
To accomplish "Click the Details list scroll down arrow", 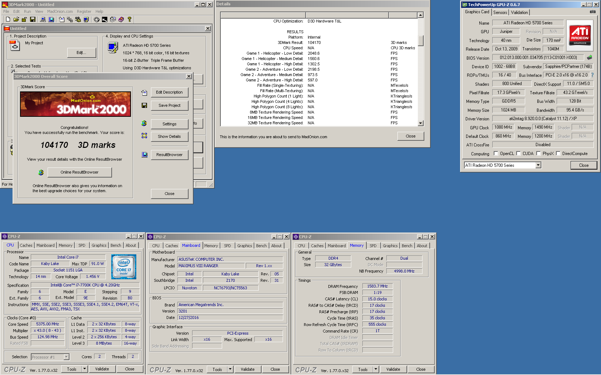I will point(421,123).
